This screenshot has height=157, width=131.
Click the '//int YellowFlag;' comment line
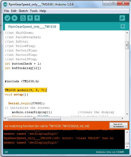pyautogui.click(x=20, y=46)
